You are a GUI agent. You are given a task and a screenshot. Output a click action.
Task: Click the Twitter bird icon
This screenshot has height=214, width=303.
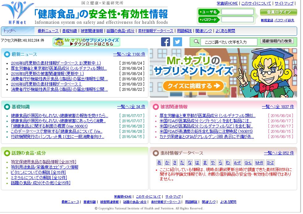(177, 42)
